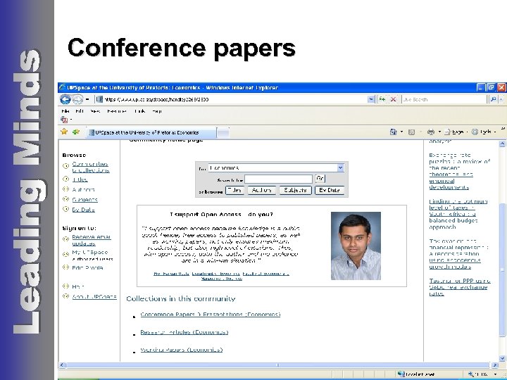Click the Home icon in command bar
The width and height of the screenshot is (507, 380).
(x=393, y=132)
